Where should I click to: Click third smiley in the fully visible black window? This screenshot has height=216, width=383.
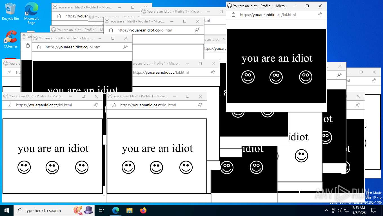pos(306,77)
